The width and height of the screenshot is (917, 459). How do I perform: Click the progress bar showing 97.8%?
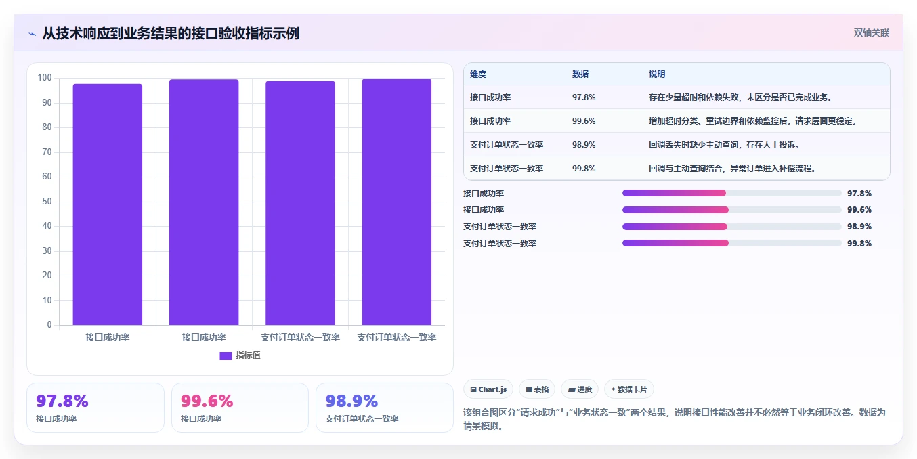coord(732,193)
